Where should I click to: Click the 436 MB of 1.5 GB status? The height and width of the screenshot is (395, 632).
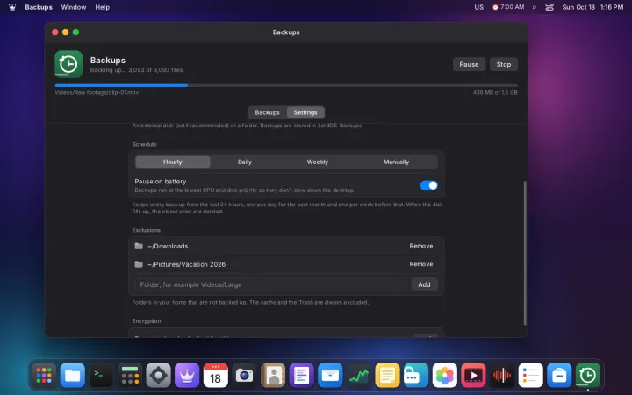(495, 92)
